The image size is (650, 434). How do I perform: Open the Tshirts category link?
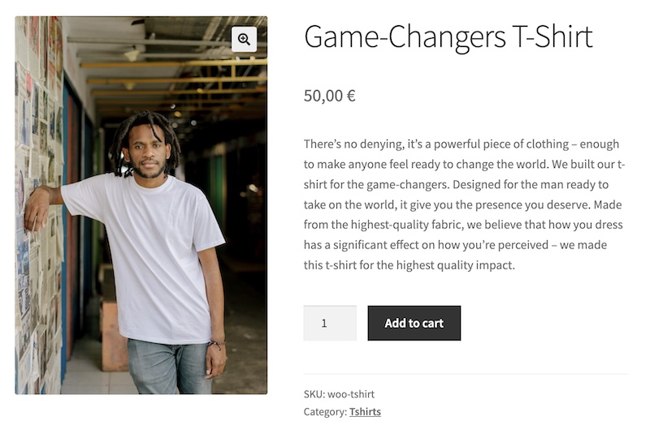365,411
